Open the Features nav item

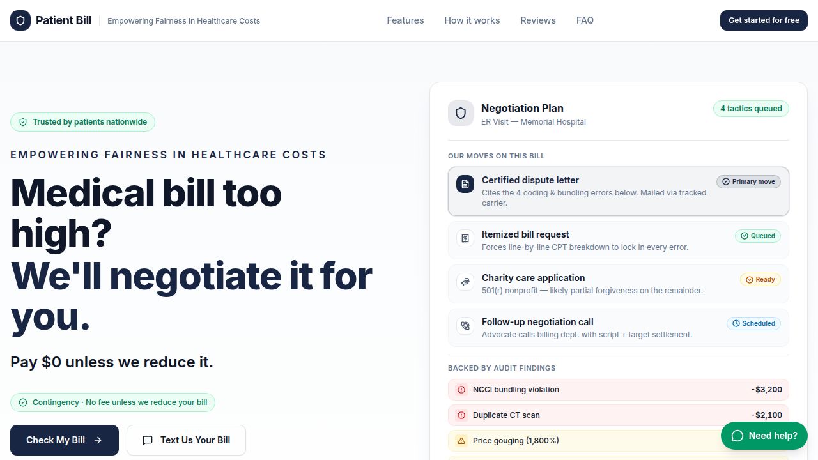405,20
